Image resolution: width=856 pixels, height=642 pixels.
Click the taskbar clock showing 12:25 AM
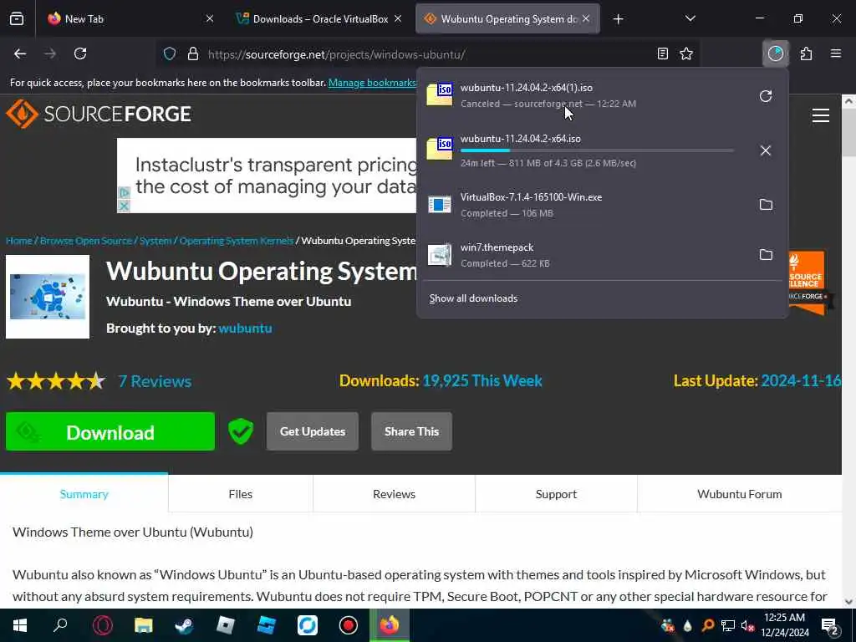coord(784,625)
